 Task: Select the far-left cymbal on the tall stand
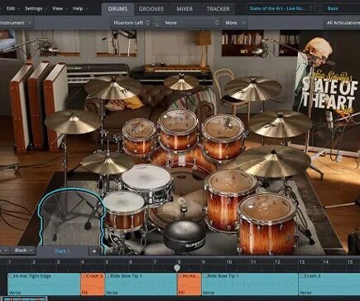[x=73, y=122]
